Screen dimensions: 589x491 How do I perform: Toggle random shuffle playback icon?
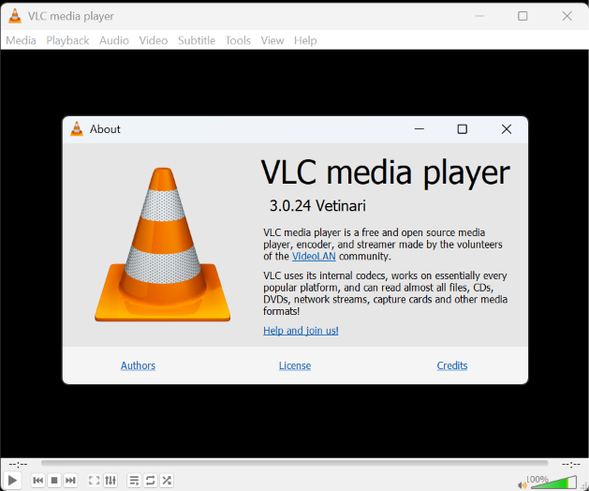[x=167, y=480]
